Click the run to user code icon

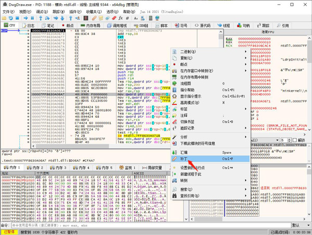click(x=77, y=18)
